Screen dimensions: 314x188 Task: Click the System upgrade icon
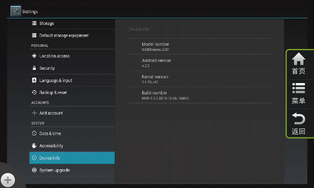[x=34, y=170]
